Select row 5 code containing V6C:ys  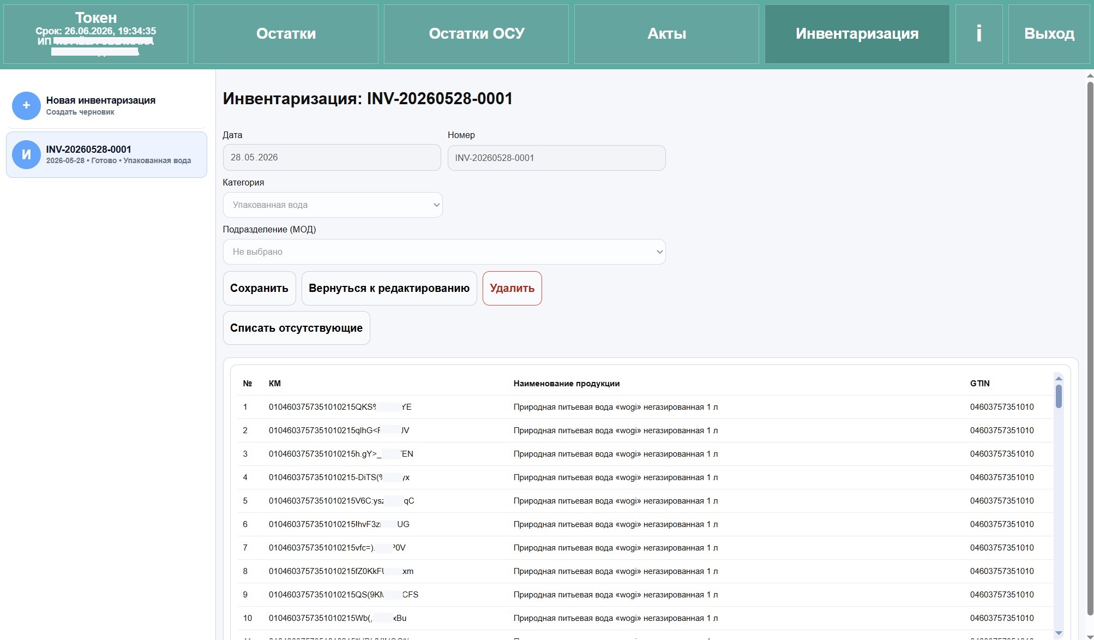tap(341, 501)
